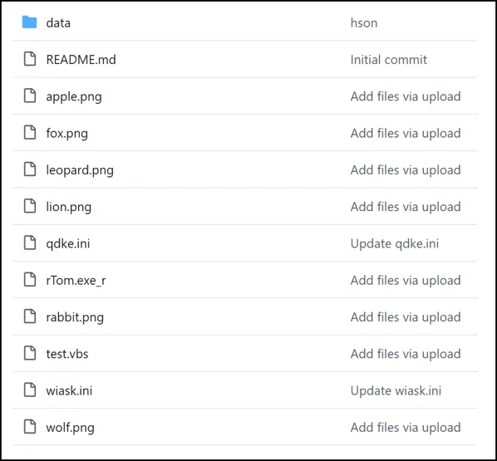Image resolution: width=497 pixels, height=461 pixels.
Task: View the lion.png file
Action: click(69, 207)
